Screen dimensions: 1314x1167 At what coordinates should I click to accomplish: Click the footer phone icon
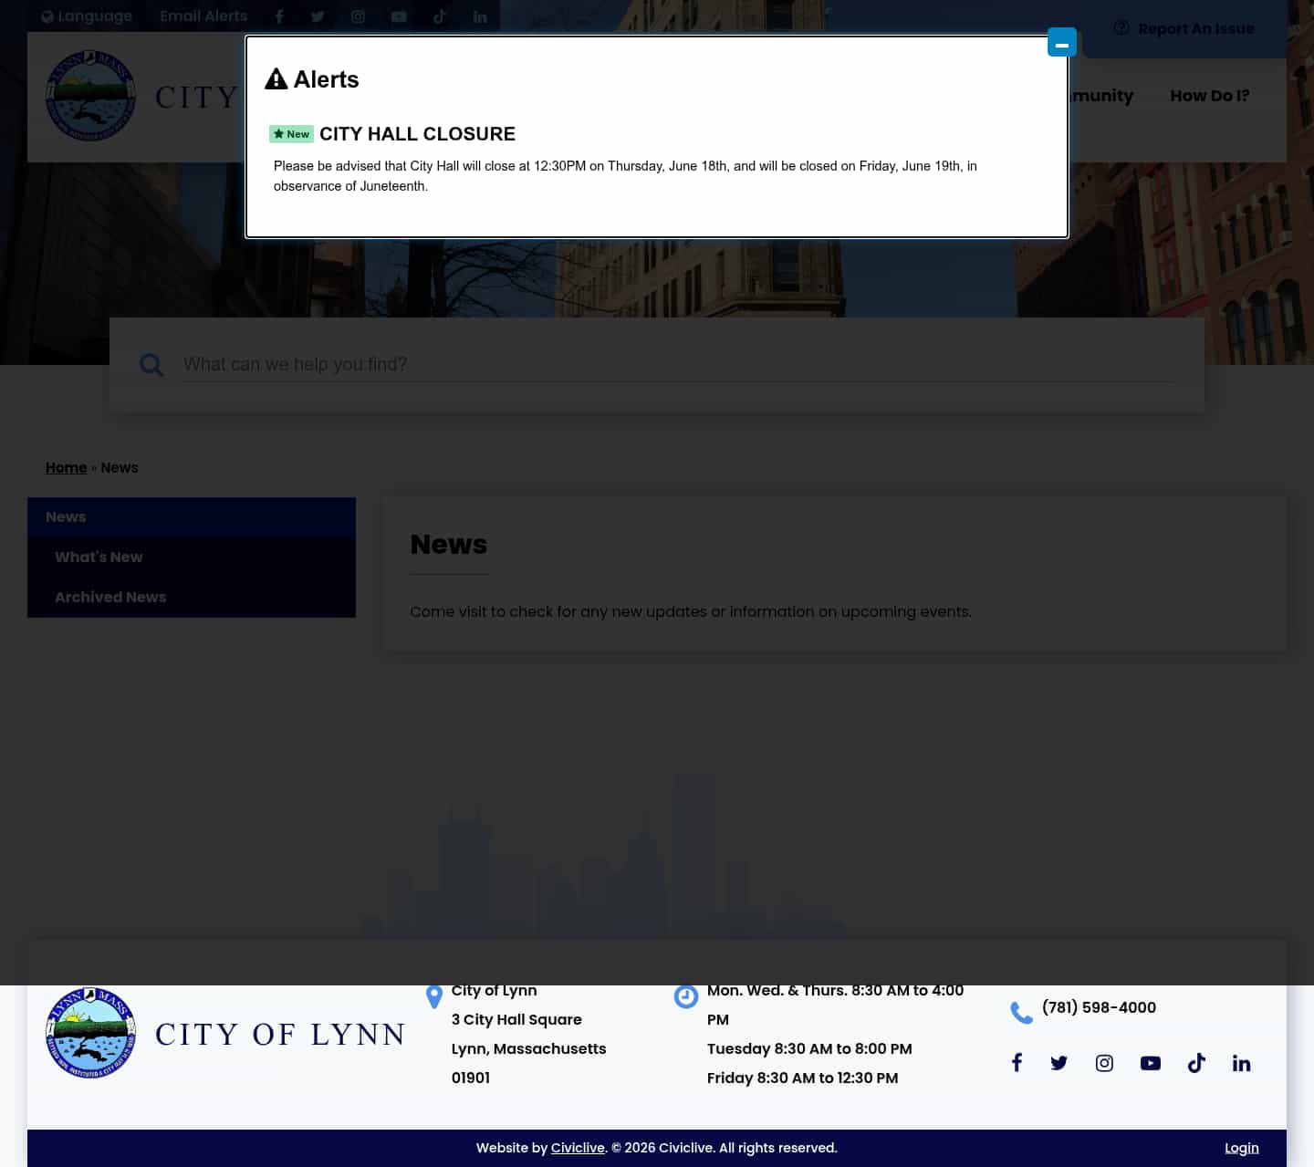coord(1022,1013)
